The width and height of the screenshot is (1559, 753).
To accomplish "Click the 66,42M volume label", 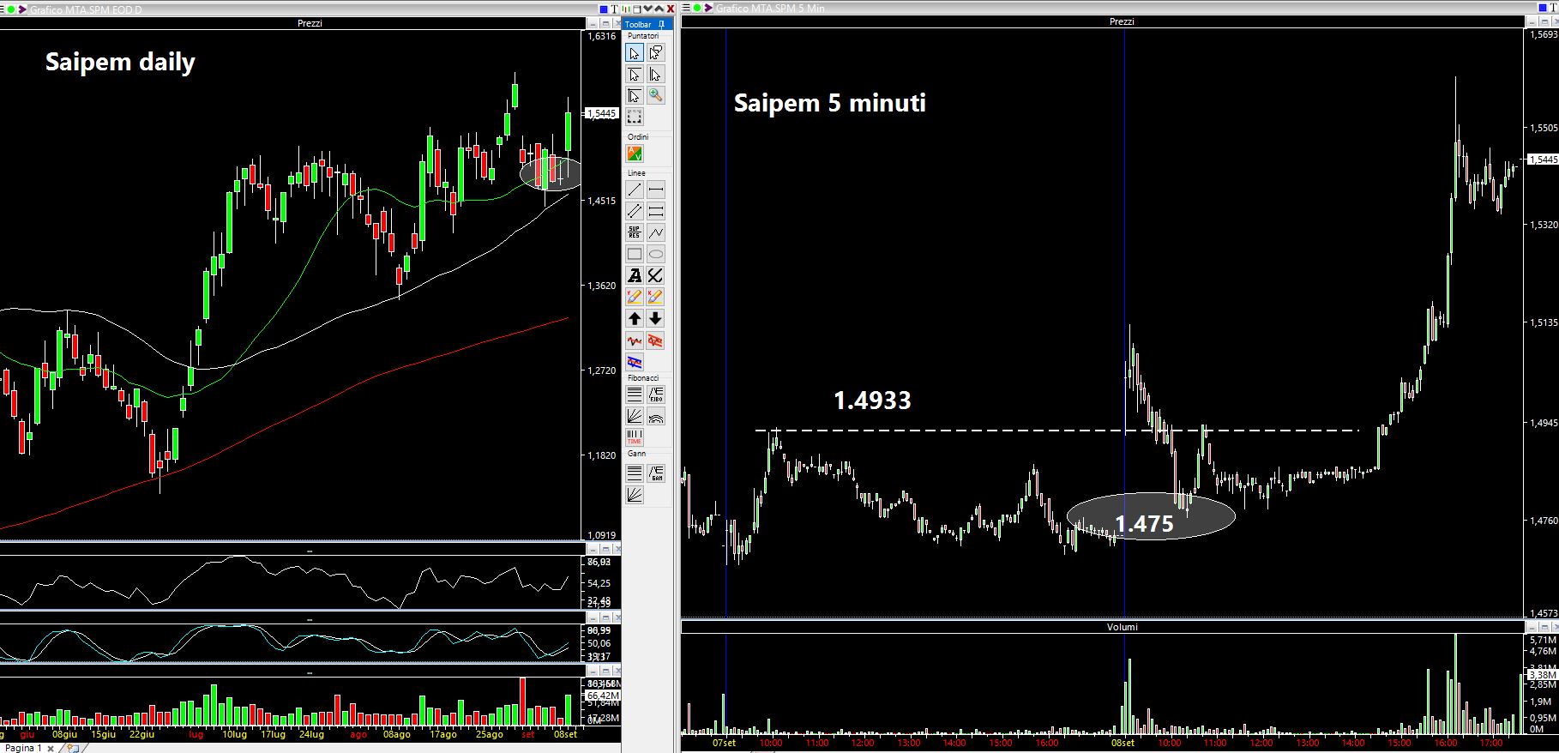I will [604, 695].
